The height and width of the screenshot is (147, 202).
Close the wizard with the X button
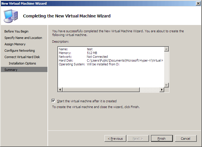click(x=198, y=3)
